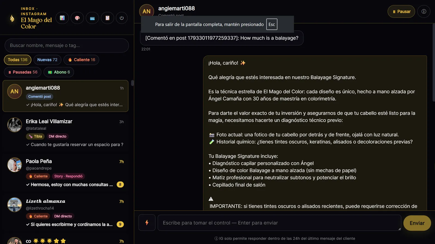Click the conversation list scrollbar

pos(132,83)
